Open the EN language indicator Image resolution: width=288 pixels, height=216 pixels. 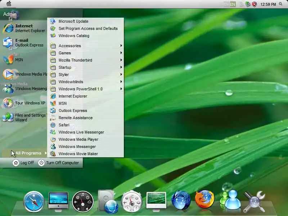pos(233,4)
